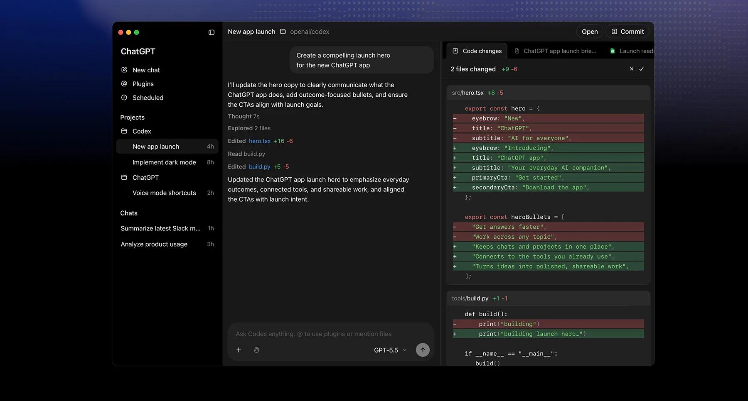Screen dimensions: 748x401
Task: Click the red close window button
Action: pos(121,32)
